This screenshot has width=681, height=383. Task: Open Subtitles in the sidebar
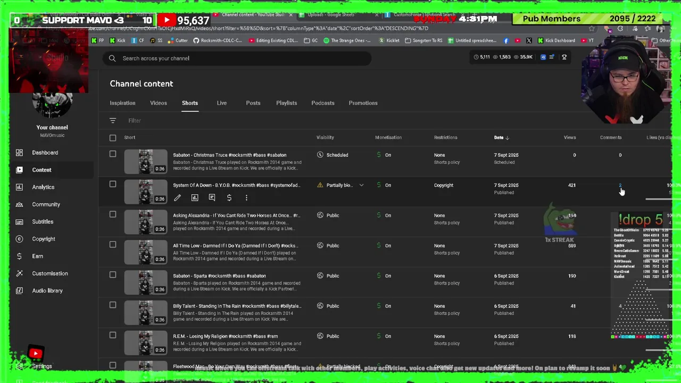(x=43, y=222)
